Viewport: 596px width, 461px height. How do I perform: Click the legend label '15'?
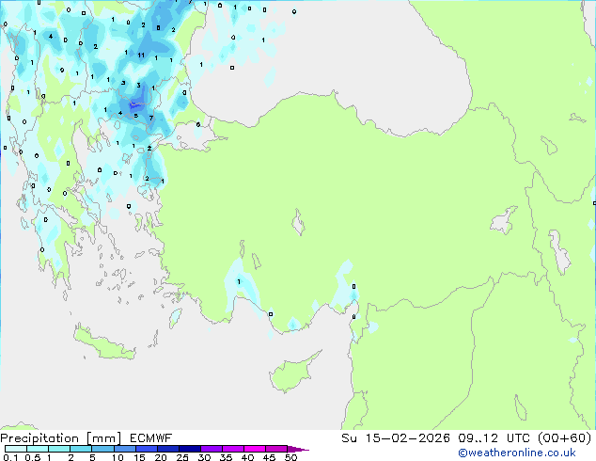(x=139, y=457)
